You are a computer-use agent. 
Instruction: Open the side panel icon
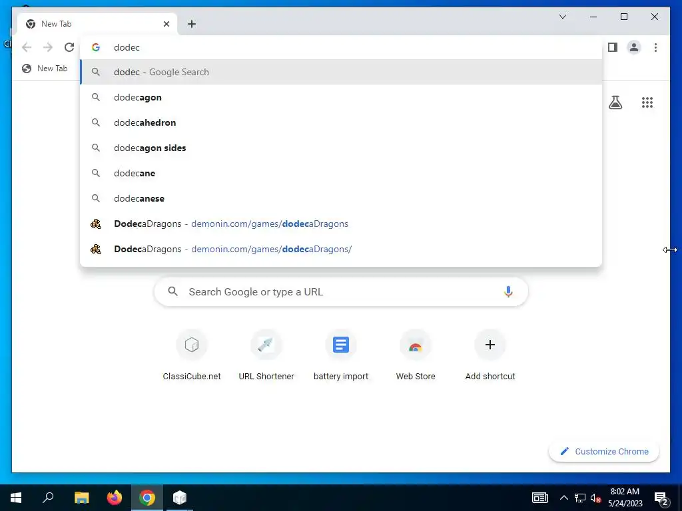click(613, 47)
